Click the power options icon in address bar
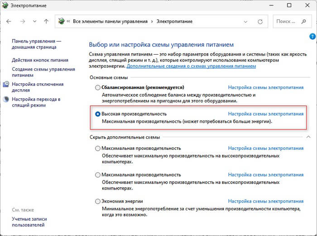This screenshot has width=317, height=236. tap(61, 21)
